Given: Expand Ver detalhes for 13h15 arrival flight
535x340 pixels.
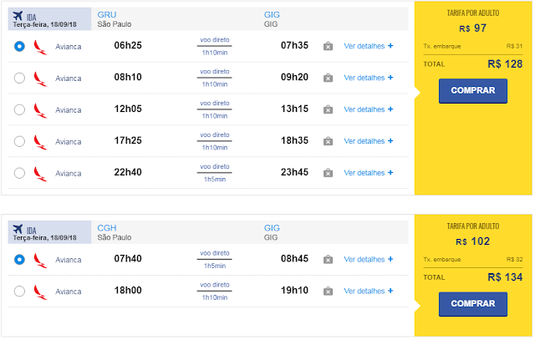Looking at the screenshot, I should 368,109.
